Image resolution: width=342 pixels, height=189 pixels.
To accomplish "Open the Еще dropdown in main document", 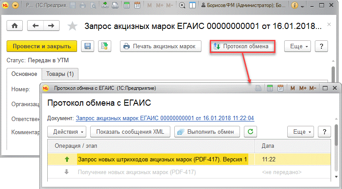I will 297,46.
